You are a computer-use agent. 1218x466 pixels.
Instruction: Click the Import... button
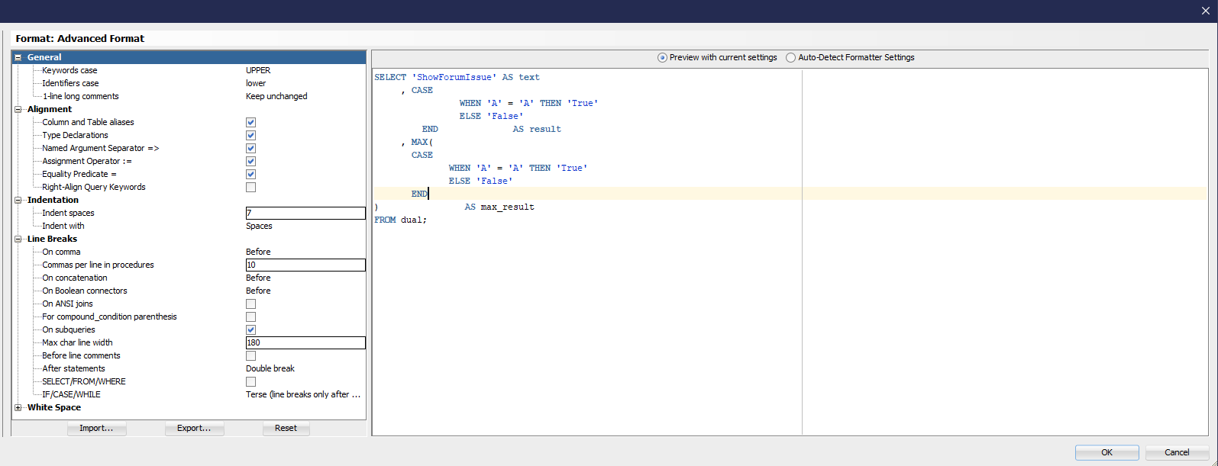pyautogui.click(x=96, y=428)
